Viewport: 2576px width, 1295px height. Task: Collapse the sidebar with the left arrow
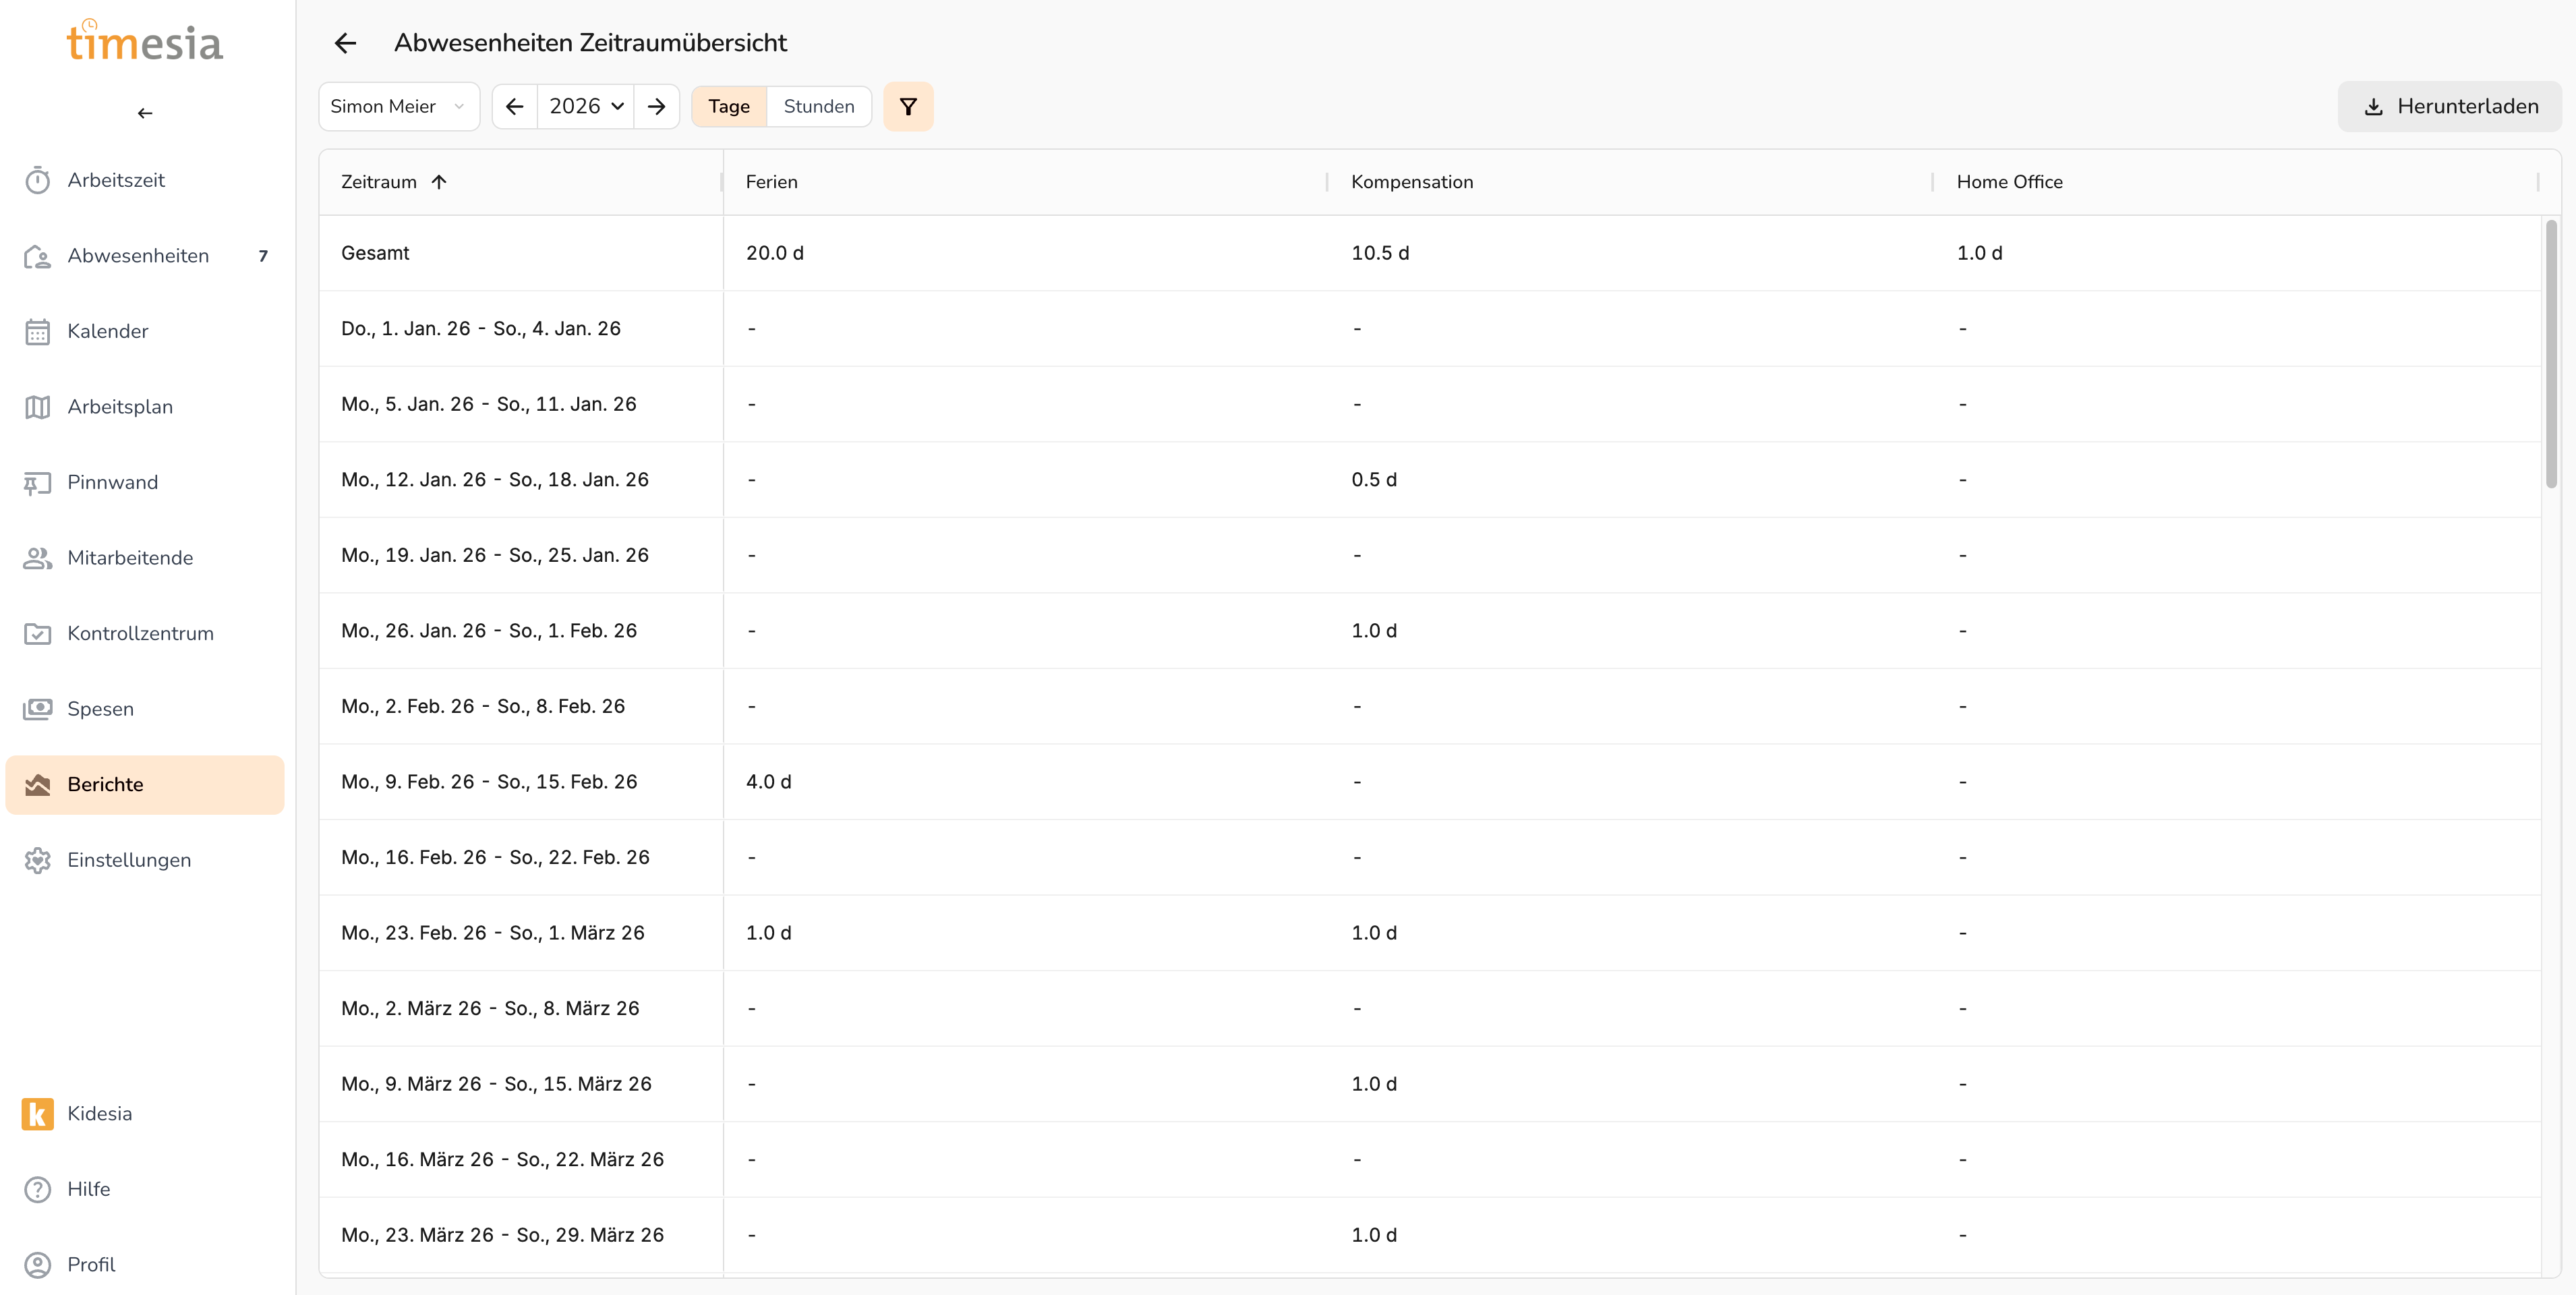click(145, 113)
